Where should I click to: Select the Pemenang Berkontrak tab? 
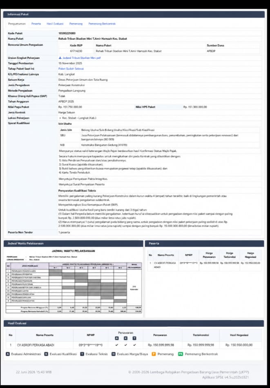click(x=102, y=24)
